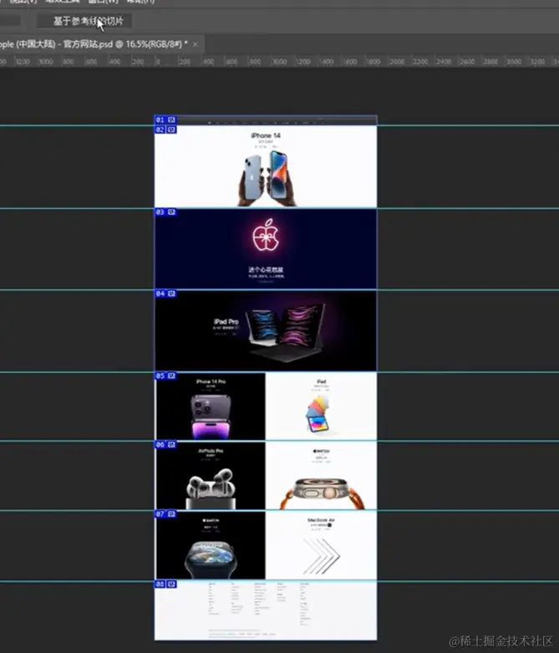This screenshot has width=559, height=653.
Task: Click the image icon beside slice 04
Action: [171, 294]
